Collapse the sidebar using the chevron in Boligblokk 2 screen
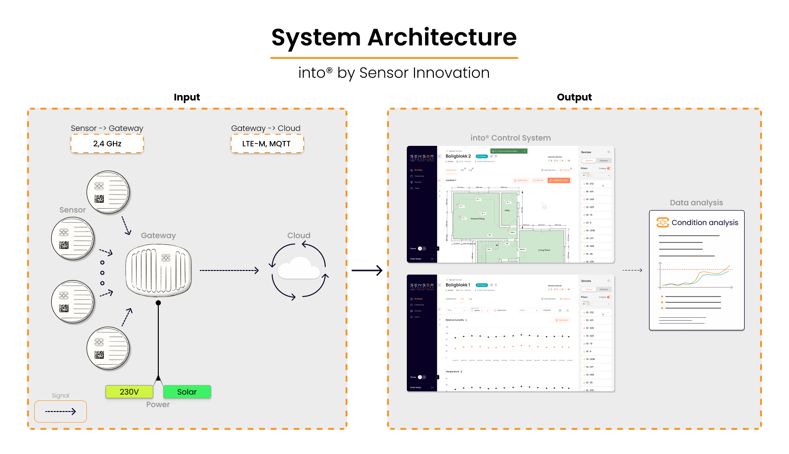The image size is (789, 454). pos(438,248)
